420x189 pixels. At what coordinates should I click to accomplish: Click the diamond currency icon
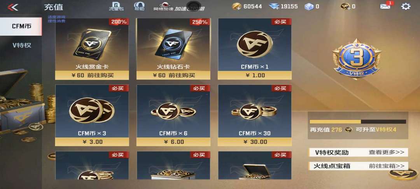click(274, 7)
